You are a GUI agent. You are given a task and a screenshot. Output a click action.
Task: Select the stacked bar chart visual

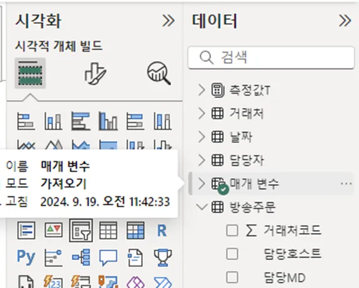26,121
